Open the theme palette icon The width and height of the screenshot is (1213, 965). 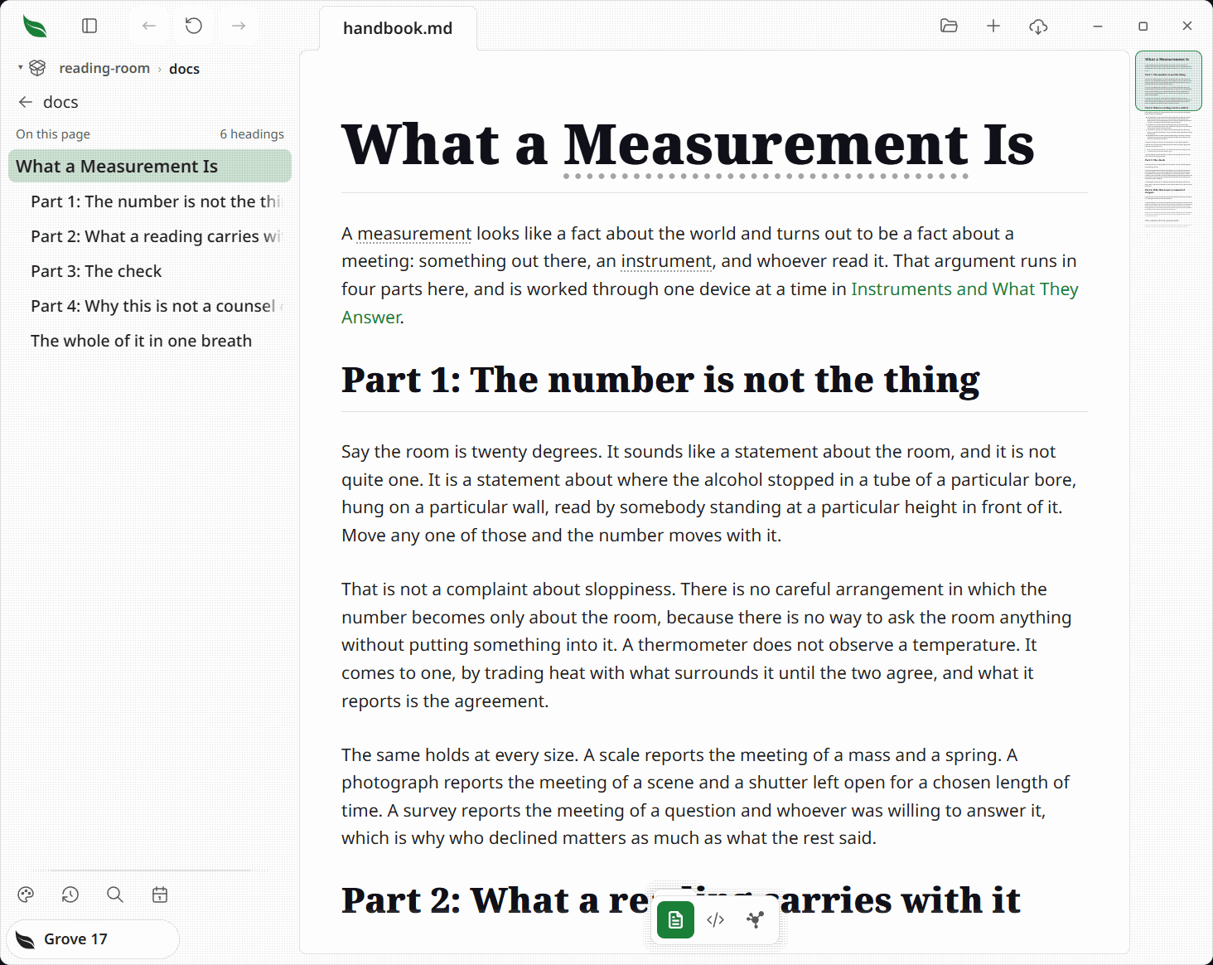26,895
